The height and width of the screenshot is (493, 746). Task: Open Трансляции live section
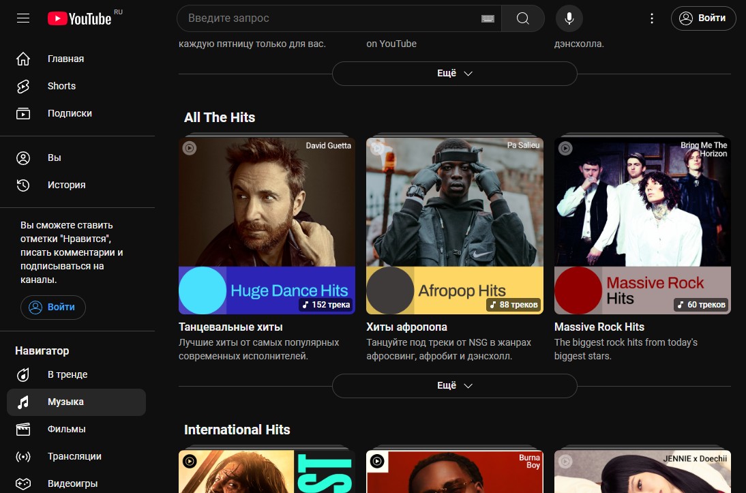[74, 456]
